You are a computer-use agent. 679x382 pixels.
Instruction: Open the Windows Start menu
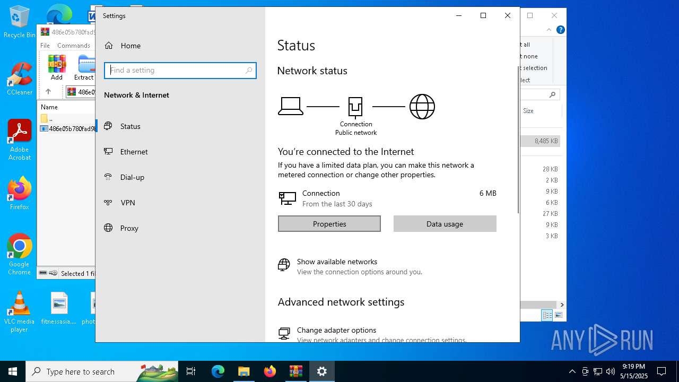(13, 371)
